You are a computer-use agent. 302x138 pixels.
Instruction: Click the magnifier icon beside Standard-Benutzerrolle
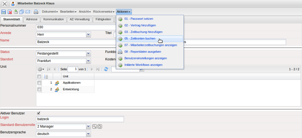point(94,126)
